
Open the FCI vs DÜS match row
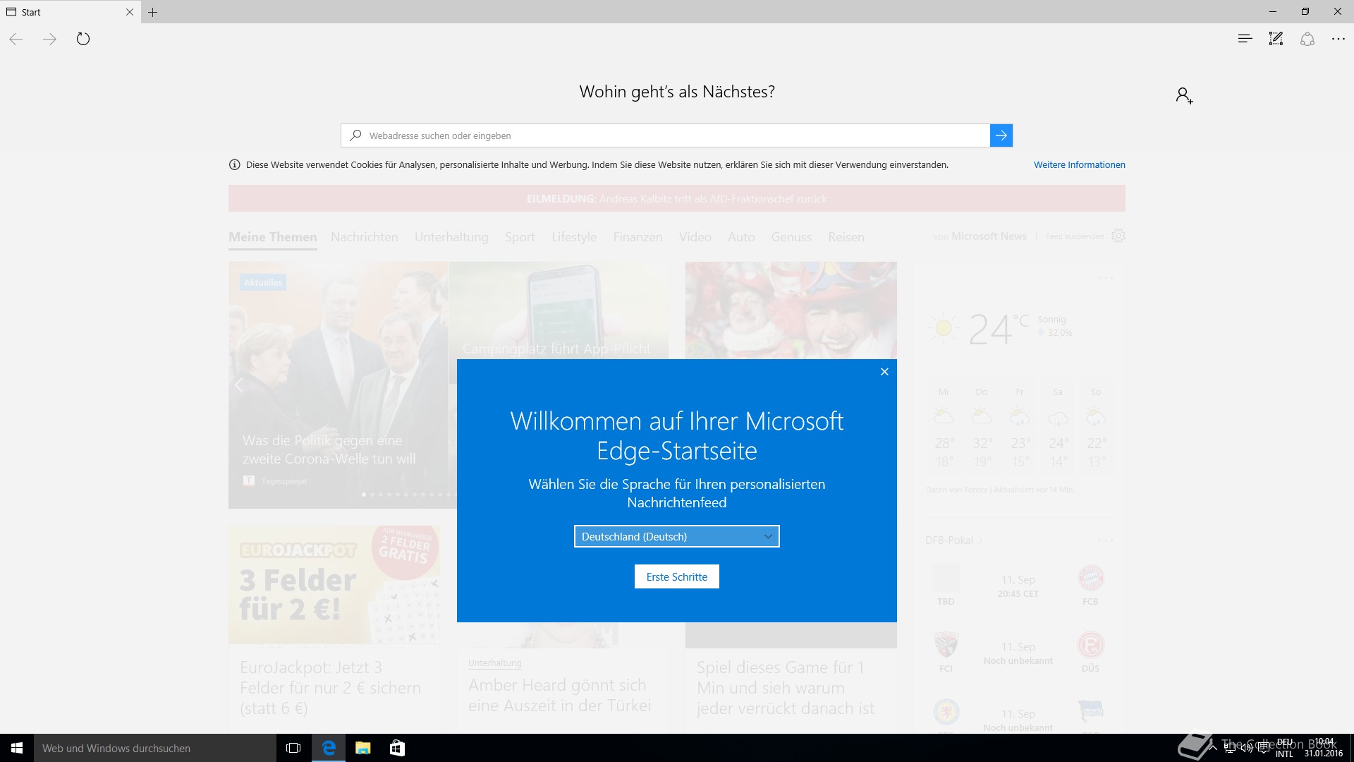pyautogui.click(x=1018, y=653)
